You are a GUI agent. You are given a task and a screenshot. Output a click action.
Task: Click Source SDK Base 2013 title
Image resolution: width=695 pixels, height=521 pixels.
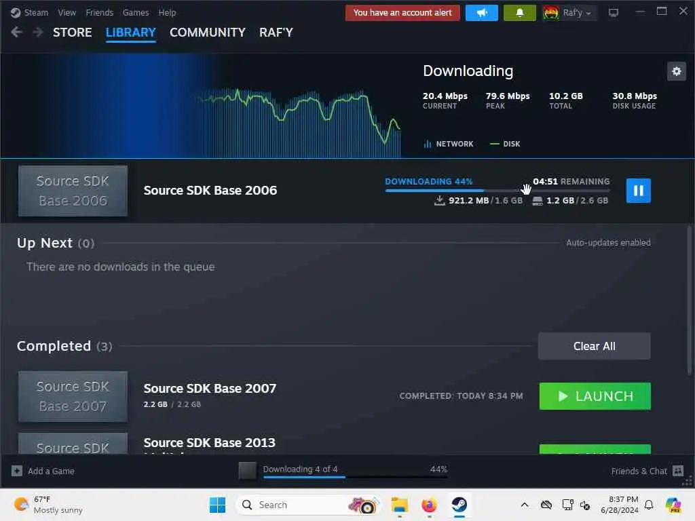point(209,442)
